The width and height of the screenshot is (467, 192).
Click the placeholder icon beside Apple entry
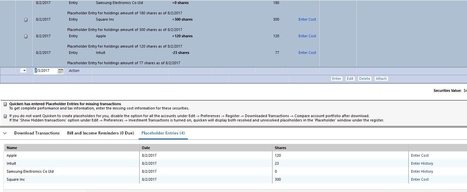(26, 36)
